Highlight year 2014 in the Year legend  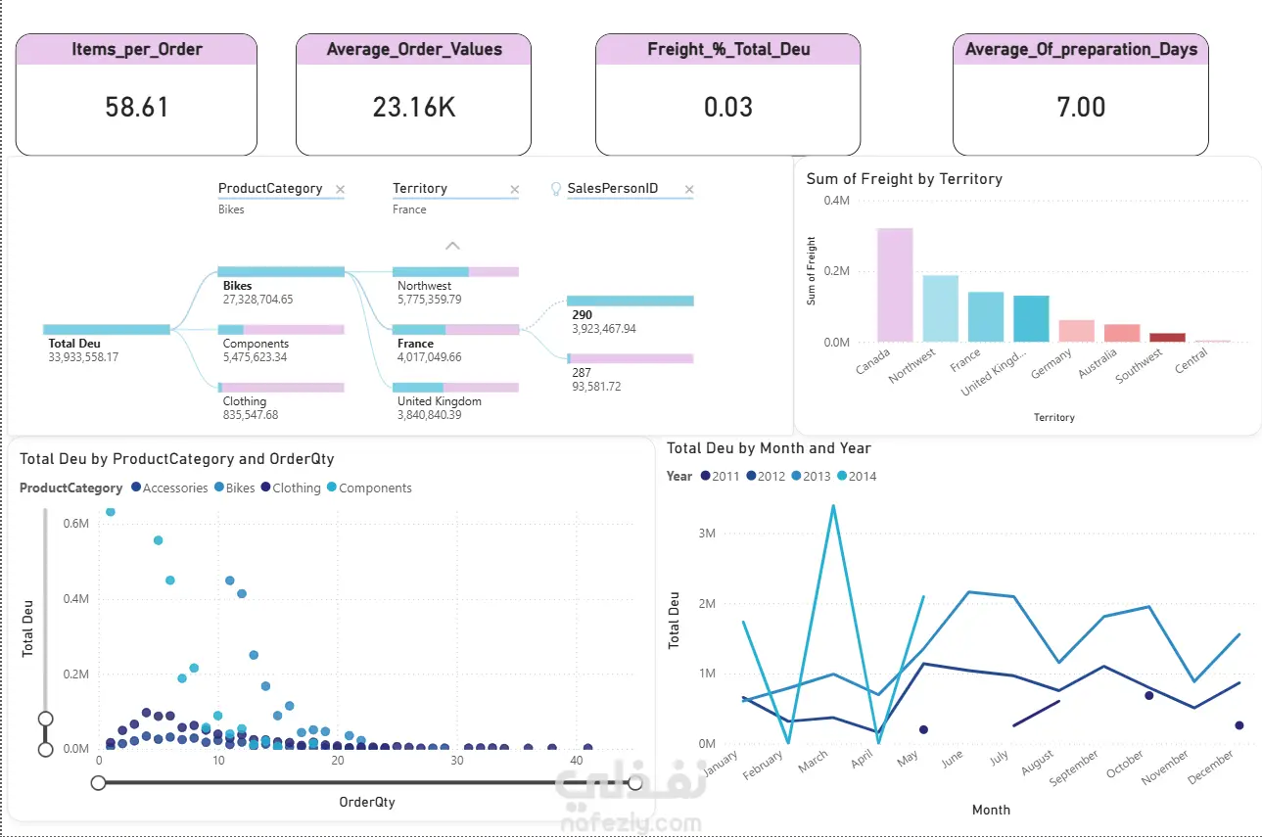pos(857,477)
